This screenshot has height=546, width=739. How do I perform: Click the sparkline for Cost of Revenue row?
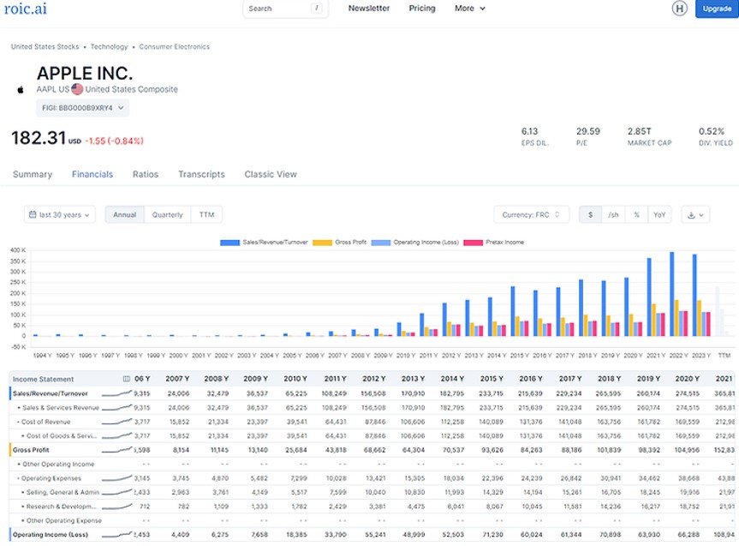116,422
